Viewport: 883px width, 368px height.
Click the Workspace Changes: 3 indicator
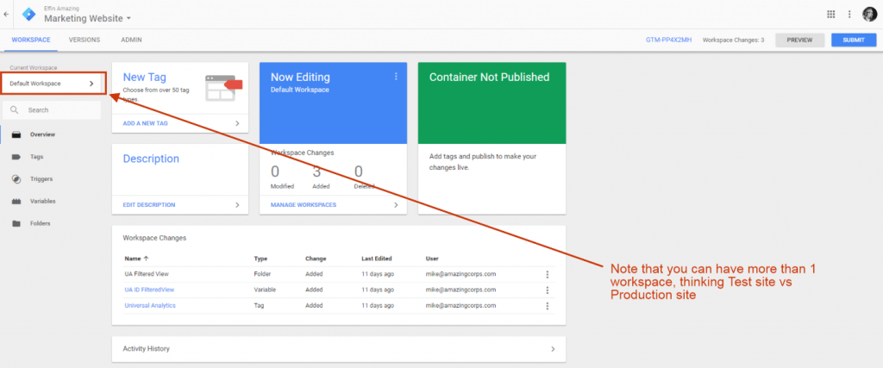(733, 40)
